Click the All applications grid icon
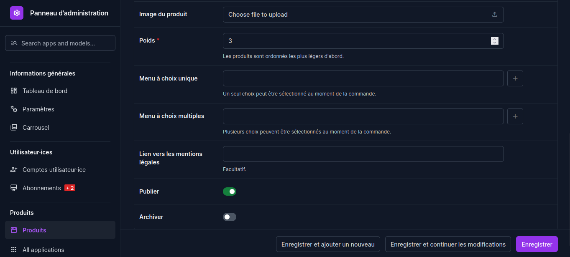Image resolution: width=570 pixels, height=257 pixels. (x=14, y=250)
